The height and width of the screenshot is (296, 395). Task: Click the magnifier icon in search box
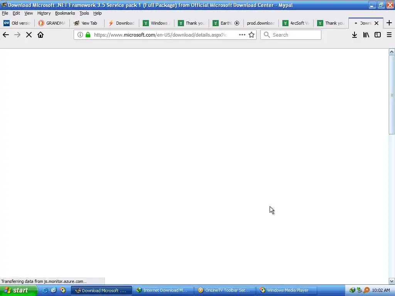267,35
